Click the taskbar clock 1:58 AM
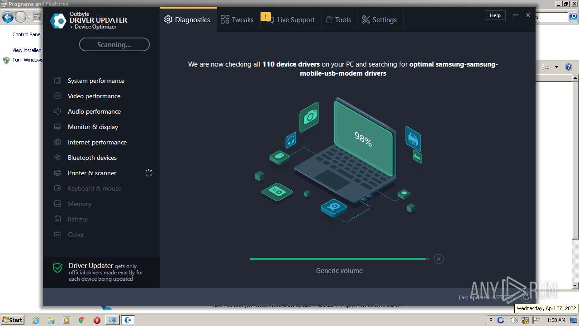Image resolution: width=579 pixels, height=326 pixels. [x=556, y=320]
